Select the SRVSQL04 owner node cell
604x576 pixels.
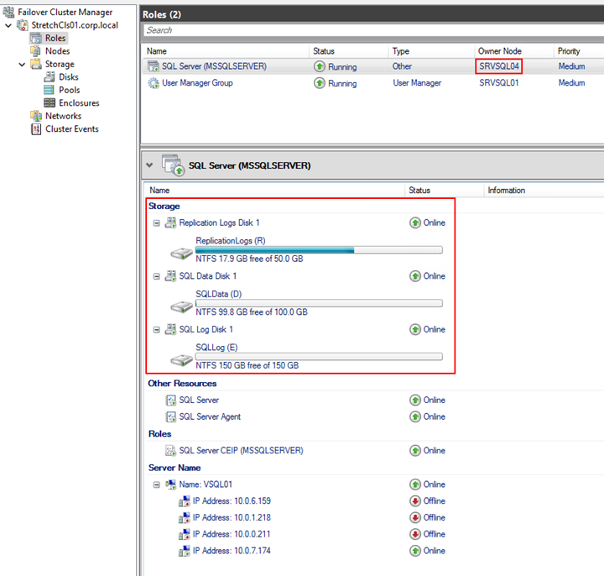tap(499, 66)
